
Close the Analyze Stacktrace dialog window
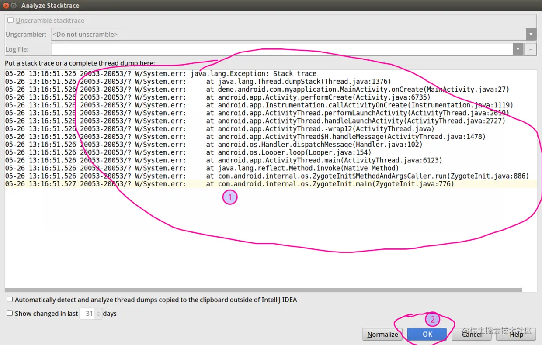6,6
